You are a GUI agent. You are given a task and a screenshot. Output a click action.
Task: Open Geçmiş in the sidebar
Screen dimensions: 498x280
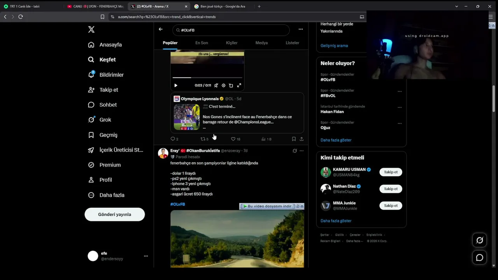point(103,135)
